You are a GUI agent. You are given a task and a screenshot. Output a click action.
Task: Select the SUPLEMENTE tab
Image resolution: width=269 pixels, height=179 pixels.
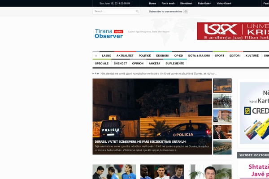click(175, 64)
